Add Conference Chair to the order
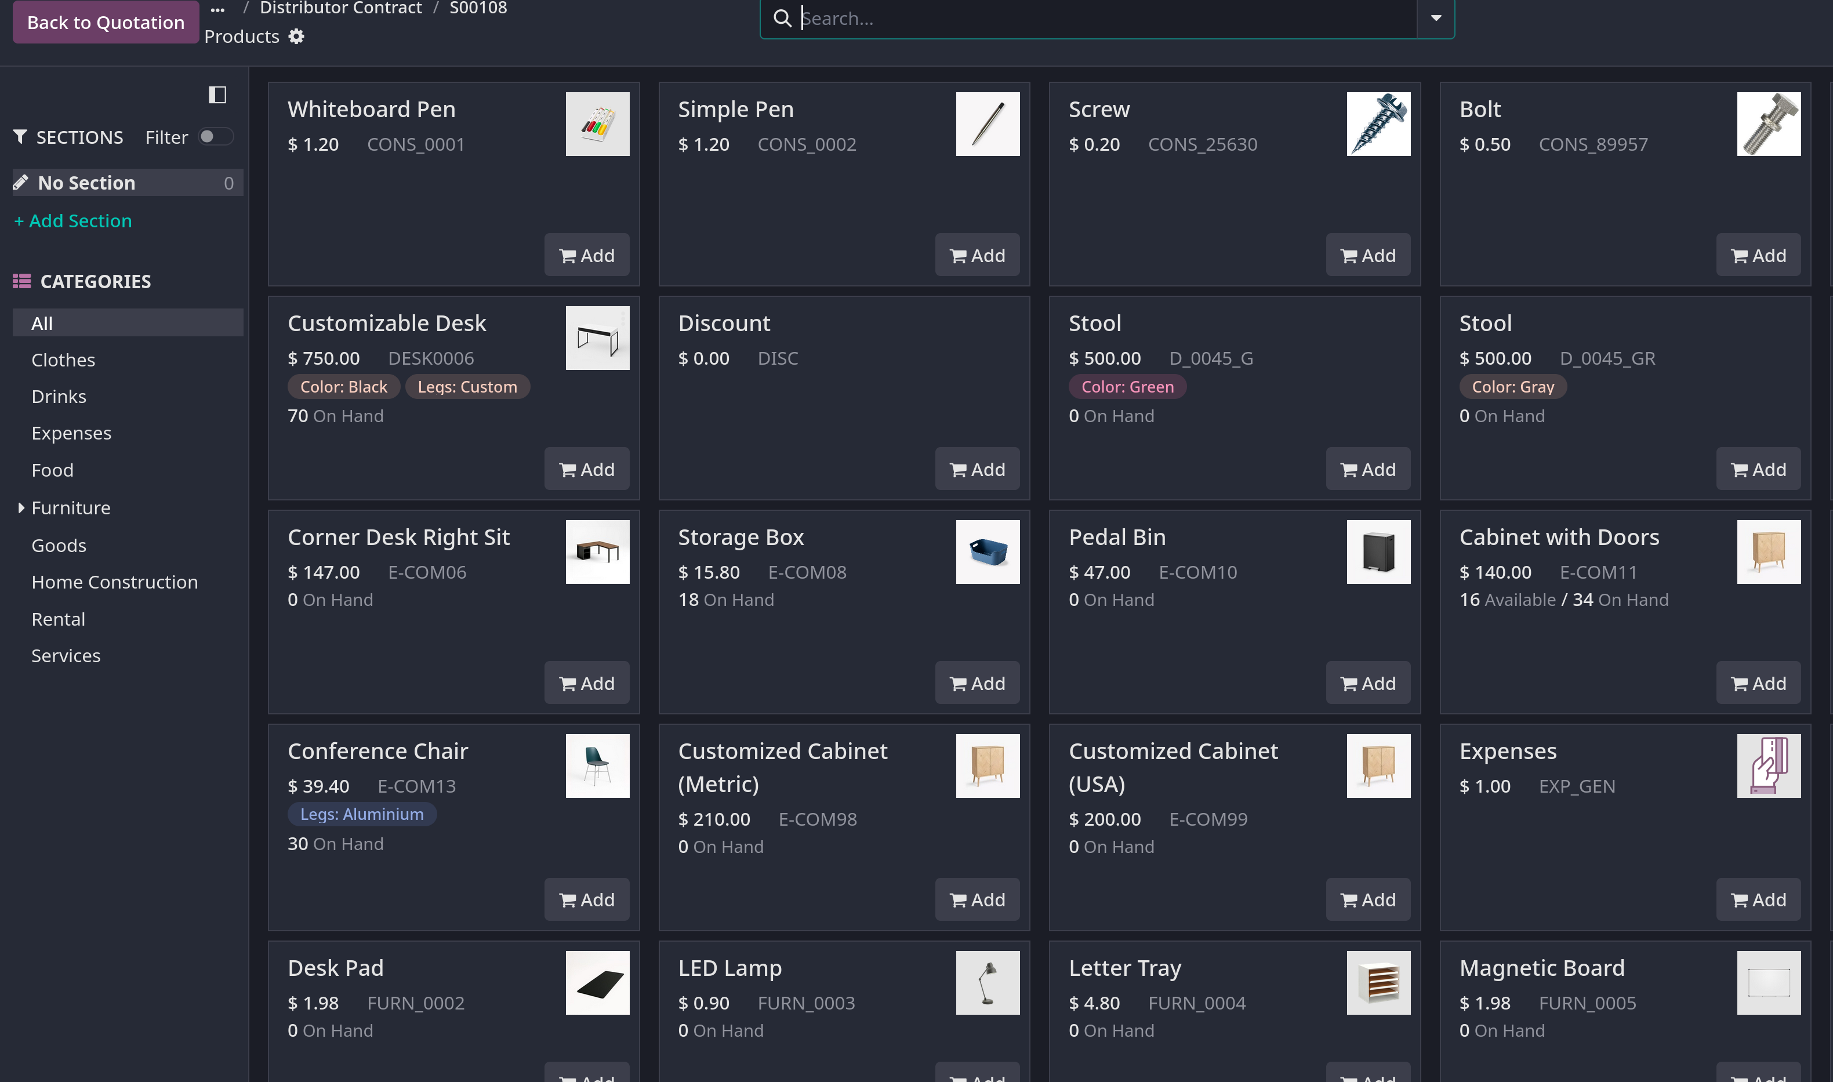The image size is (1833, 1082). (586, 900)
